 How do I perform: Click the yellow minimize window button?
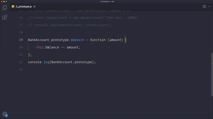(x=4, y=1)
